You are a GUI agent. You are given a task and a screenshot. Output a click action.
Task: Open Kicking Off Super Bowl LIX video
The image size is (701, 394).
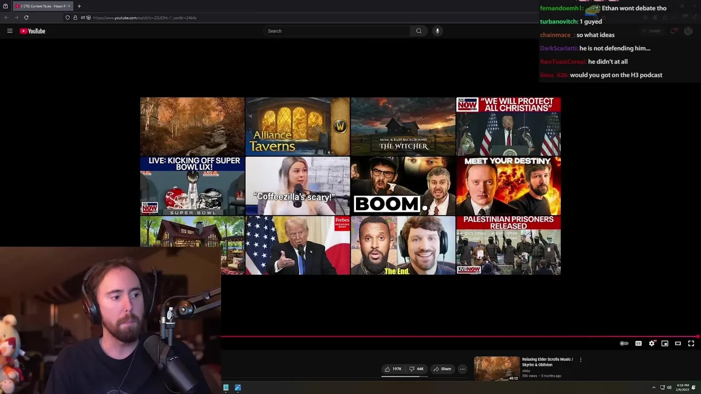tap(192, 186)
